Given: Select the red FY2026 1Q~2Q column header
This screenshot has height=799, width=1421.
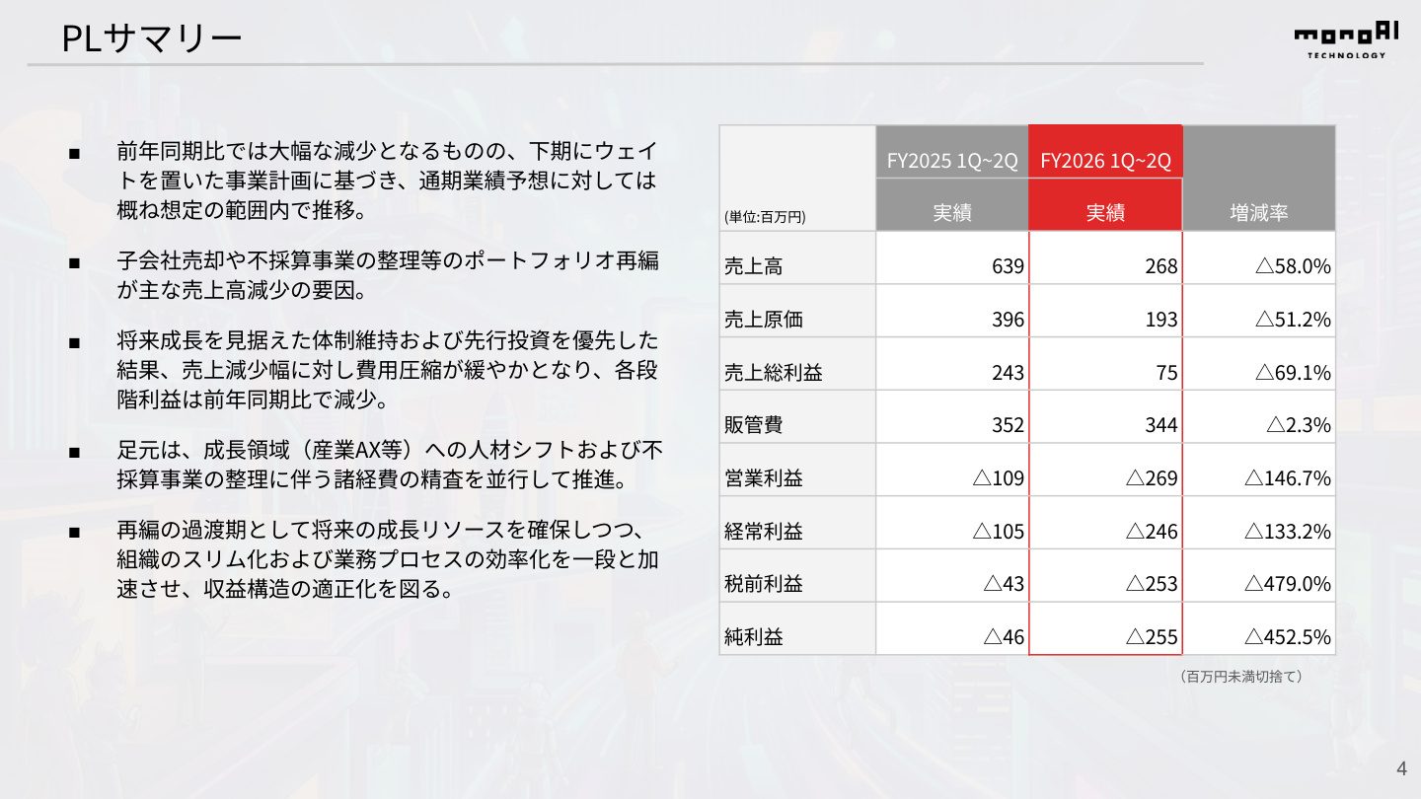Looking at the screenshot, I should (x=1105, y=152).
